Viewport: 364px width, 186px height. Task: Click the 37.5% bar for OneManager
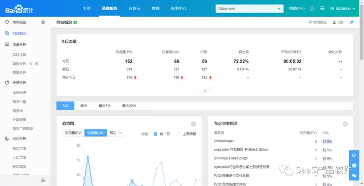coord(327,141)
